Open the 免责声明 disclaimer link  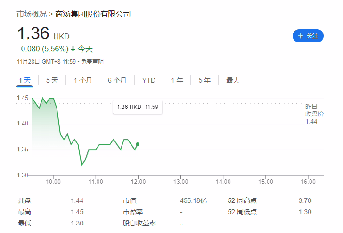click(92, 62)
